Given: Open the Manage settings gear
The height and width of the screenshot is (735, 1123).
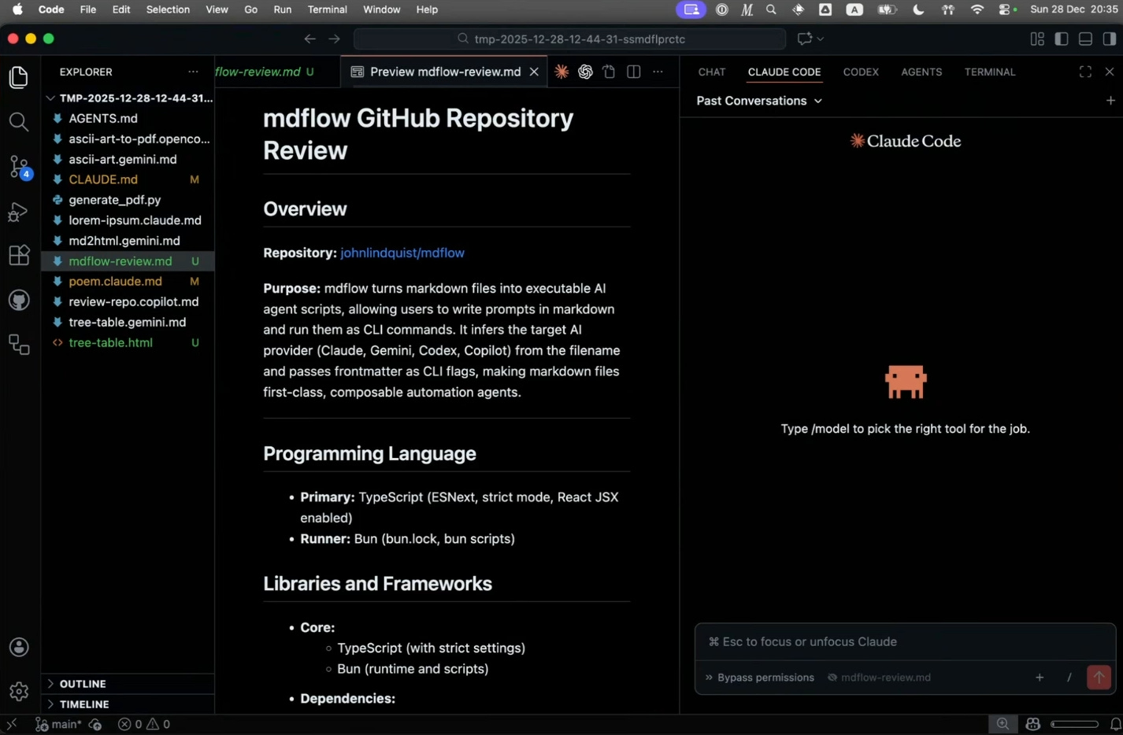Looking at the screenshot, I should (19, 691).
